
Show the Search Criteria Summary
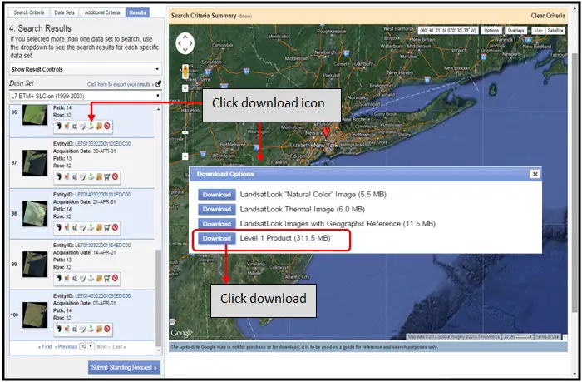pyautogui.click(x=244, y=17)
